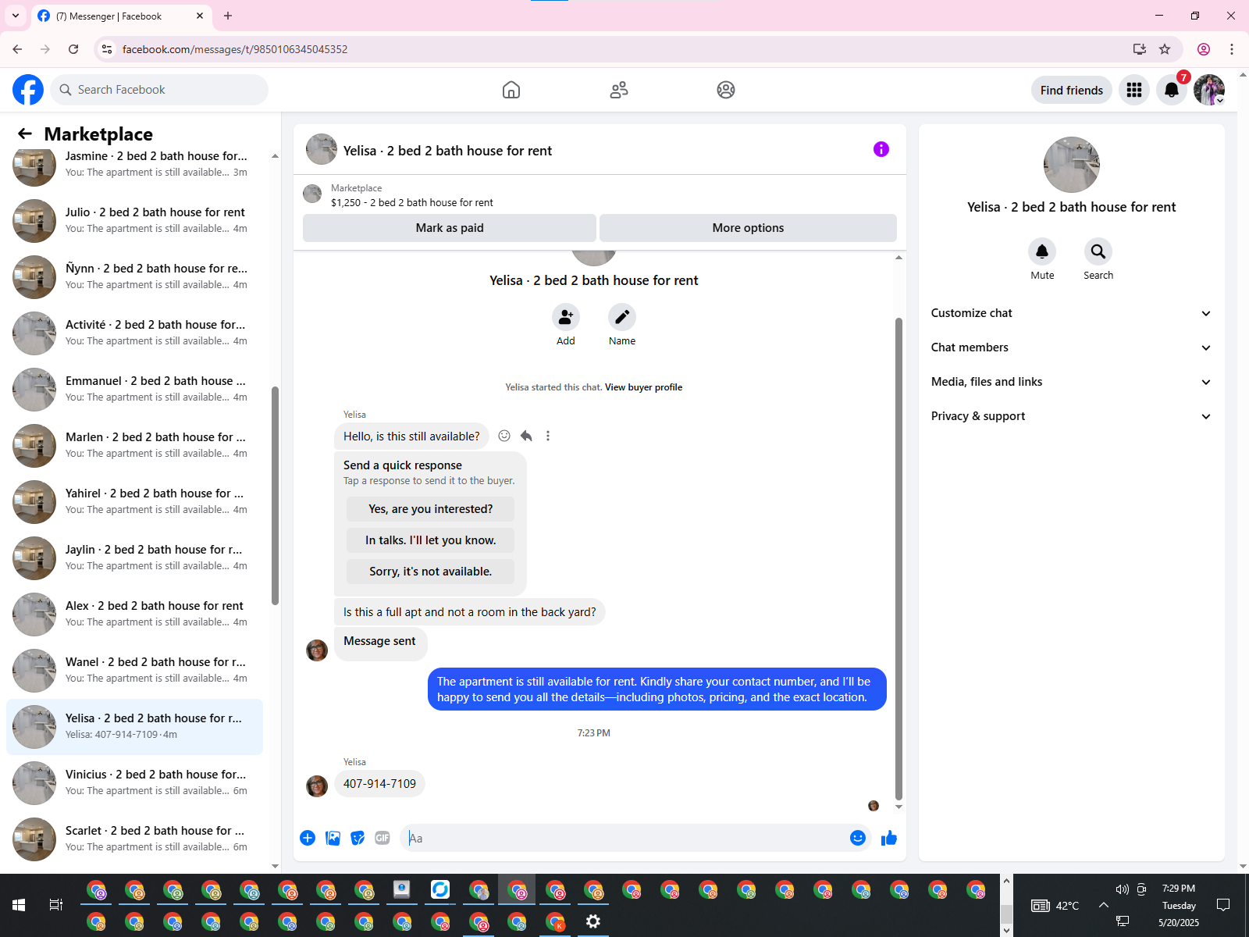Viewport: 1249px width, 937px height.
Task: Add people to the Yelisa chat
Action: (566, 317)
